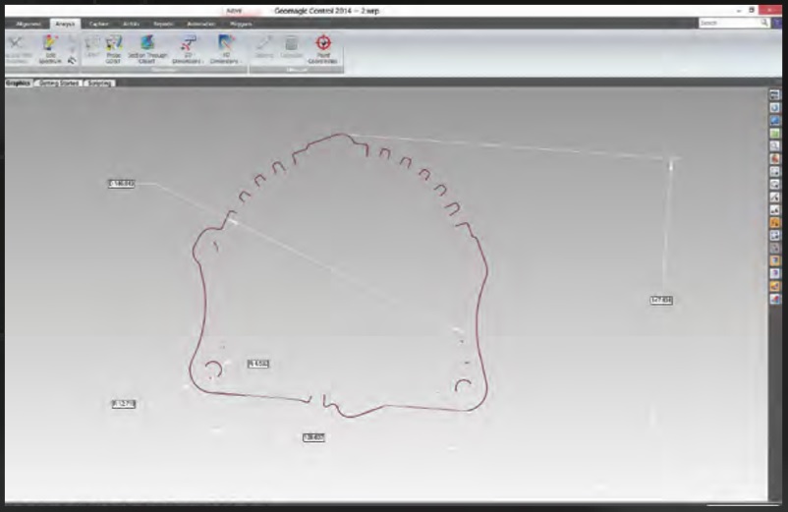This screenshot has height=512, width=788.
Task: Open the Alignment ribbon tab
Action: (28, 23)
